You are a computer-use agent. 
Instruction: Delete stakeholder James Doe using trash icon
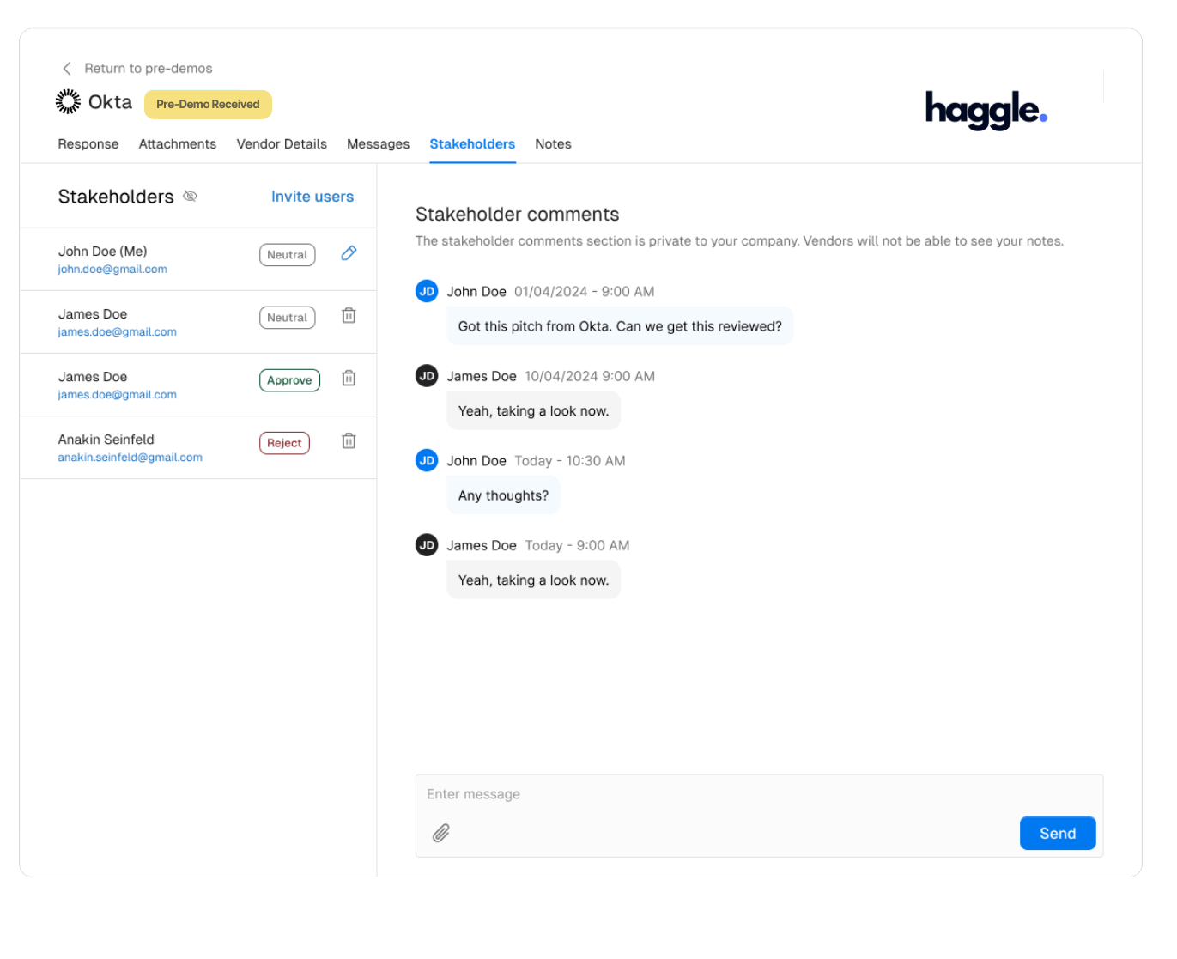pos(348,315)
